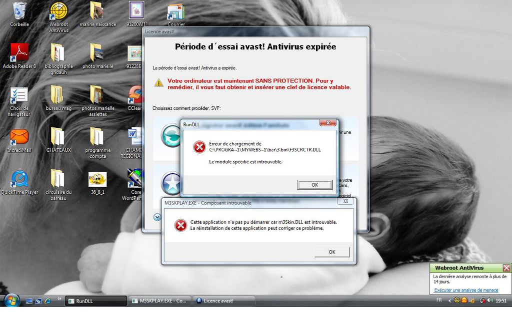Screen dimensions: 512x334
Task: Open the 36_8_1 smiley icon
Action: pyautogui.click(x=97, y=179)
